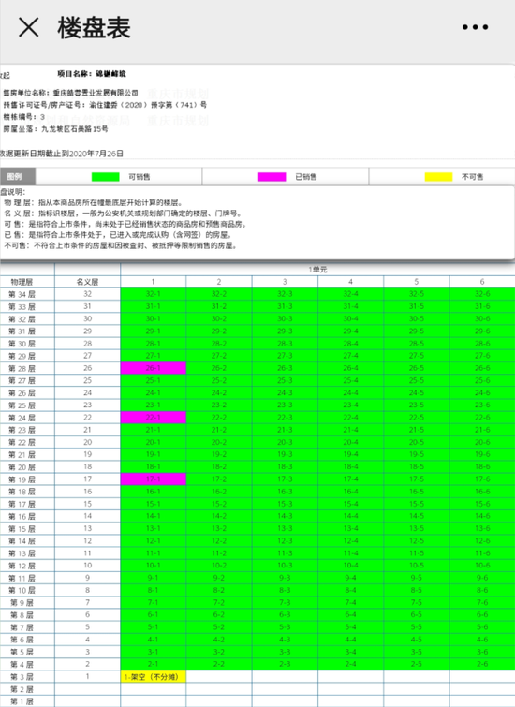Click the 项目名称 project title
This screenshot has height=707, width=515.
(x=92, y=73)
